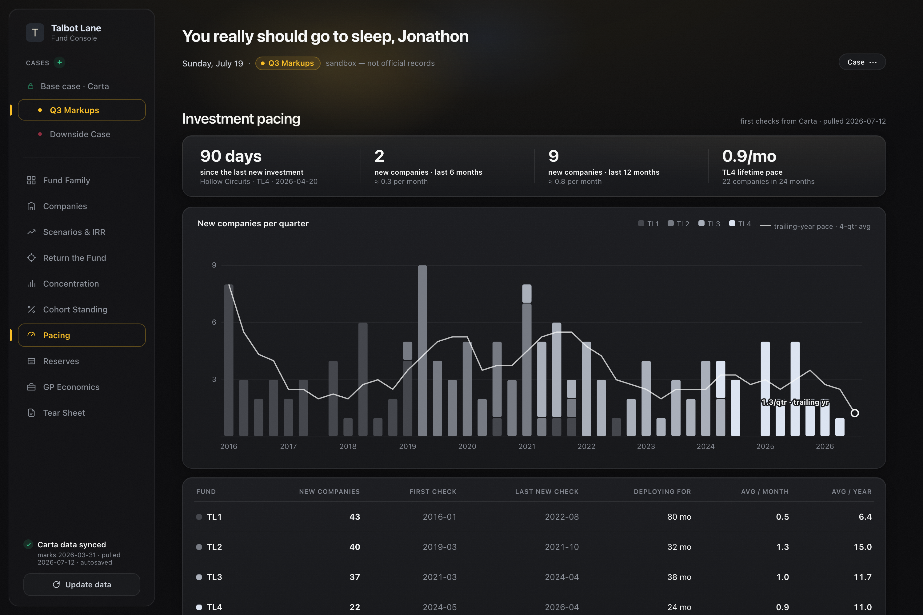Open the Tear Sheet document icon
The height and width of the screenshot is (615, 923).
(31, 413)
